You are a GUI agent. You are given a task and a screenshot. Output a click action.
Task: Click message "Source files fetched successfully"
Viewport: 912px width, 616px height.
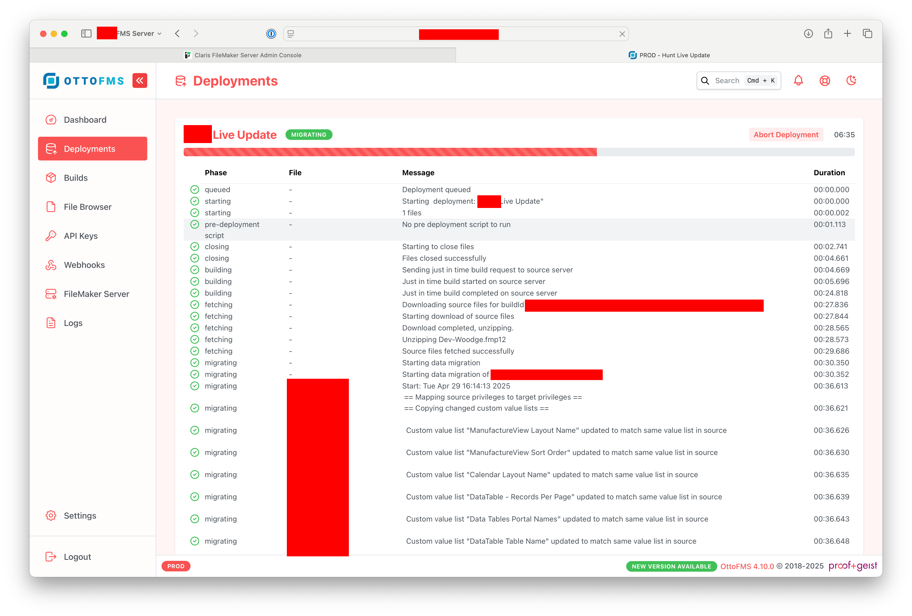click(458, 351)
